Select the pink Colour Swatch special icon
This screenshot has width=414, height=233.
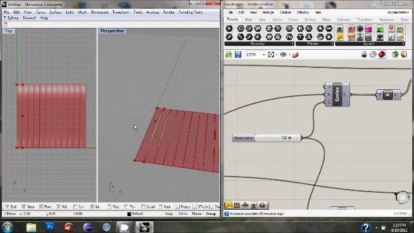pyautogui.click(x=368, y=28)
